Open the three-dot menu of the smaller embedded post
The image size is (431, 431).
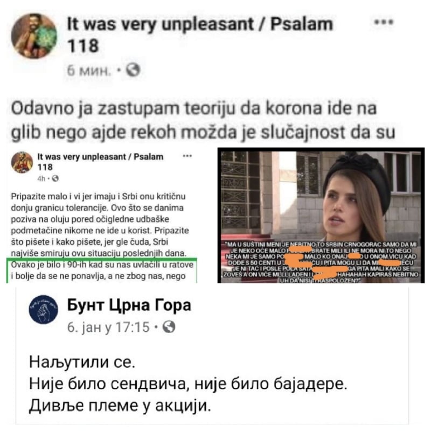click(187, 156)
